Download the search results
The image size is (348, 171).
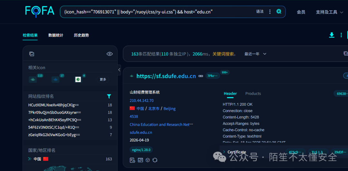click(332, 35)
